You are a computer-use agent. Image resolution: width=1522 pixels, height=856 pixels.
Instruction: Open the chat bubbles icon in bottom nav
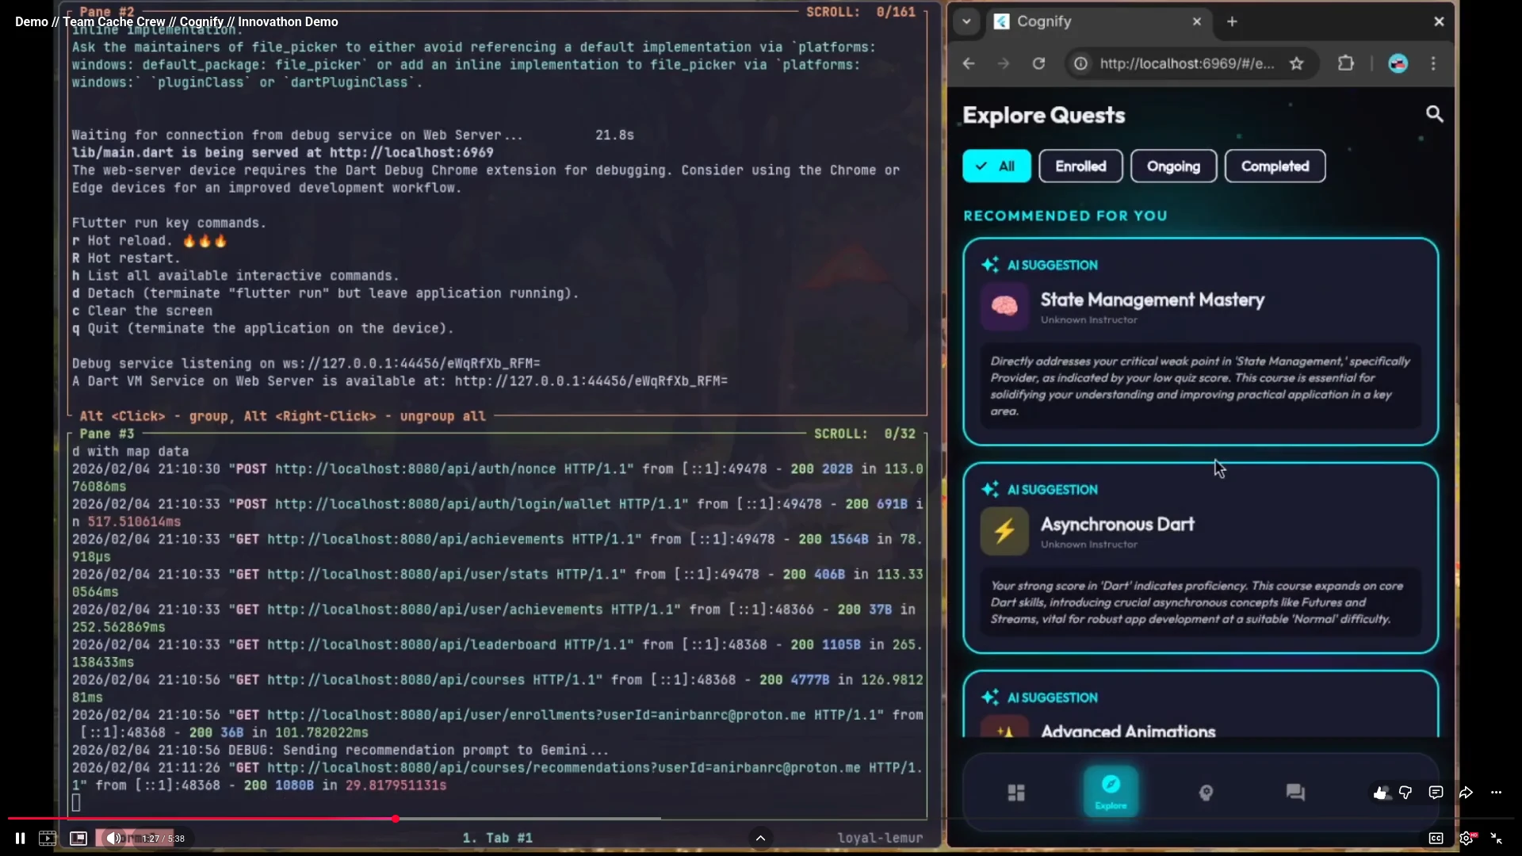coord(1295,793)
